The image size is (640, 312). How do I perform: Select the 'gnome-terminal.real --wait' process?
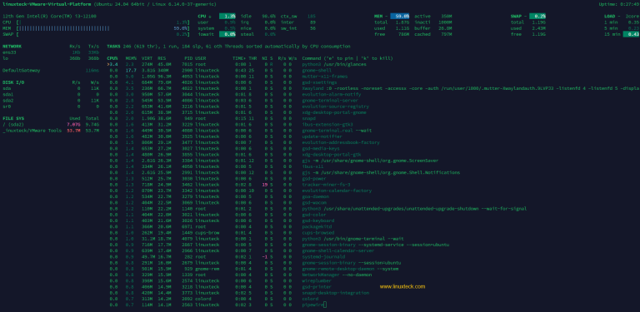[337, 131]
